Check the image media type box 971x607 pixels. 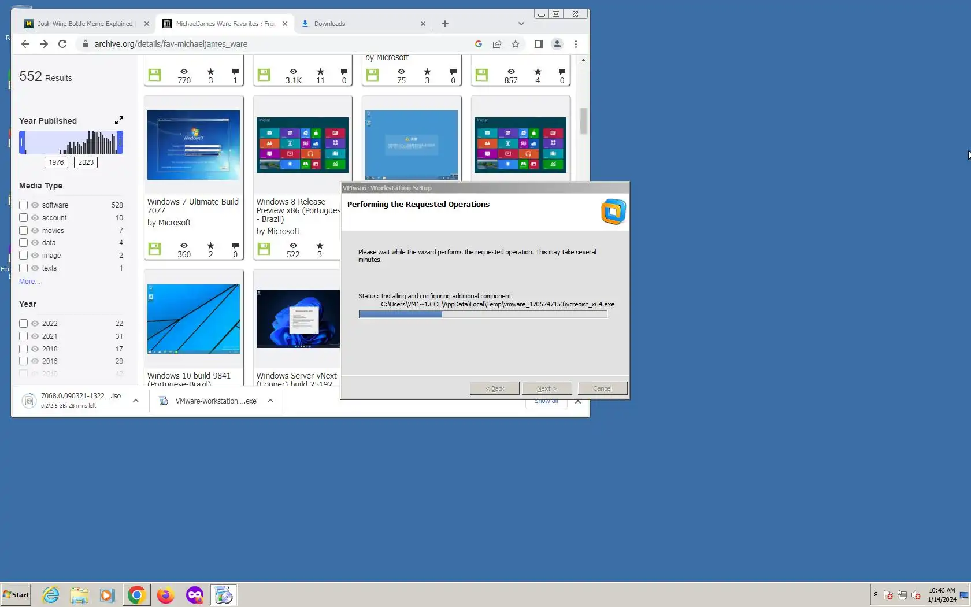(23, 256)
